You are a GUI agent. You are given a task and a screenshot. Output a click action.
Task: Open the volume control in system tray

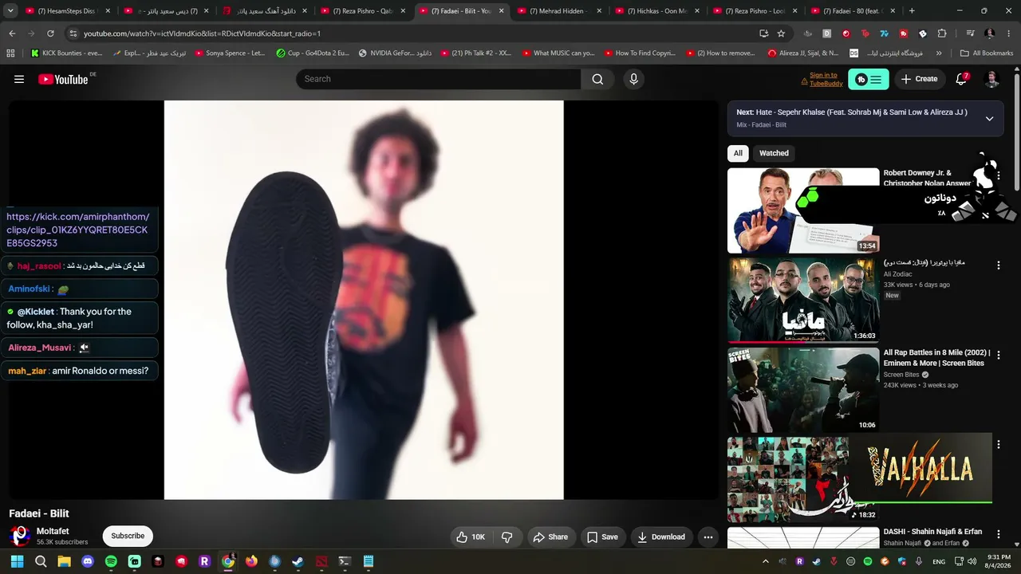click(x=972, y=561)
